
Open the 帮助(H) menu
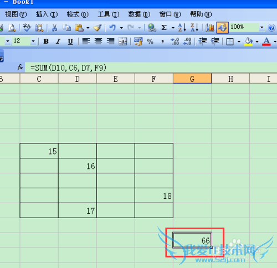(201, 14)
